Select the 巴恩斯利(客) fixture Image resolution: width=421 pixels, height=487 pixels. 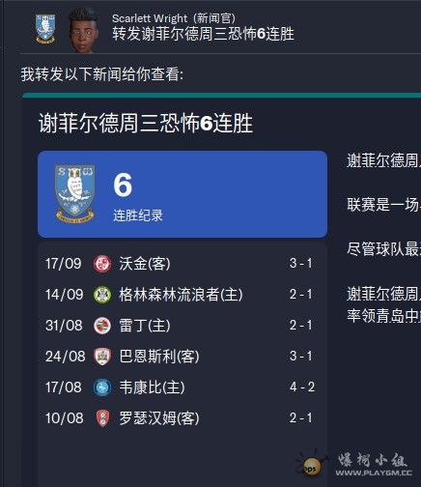pyautogui.click(x=159, y=357)
